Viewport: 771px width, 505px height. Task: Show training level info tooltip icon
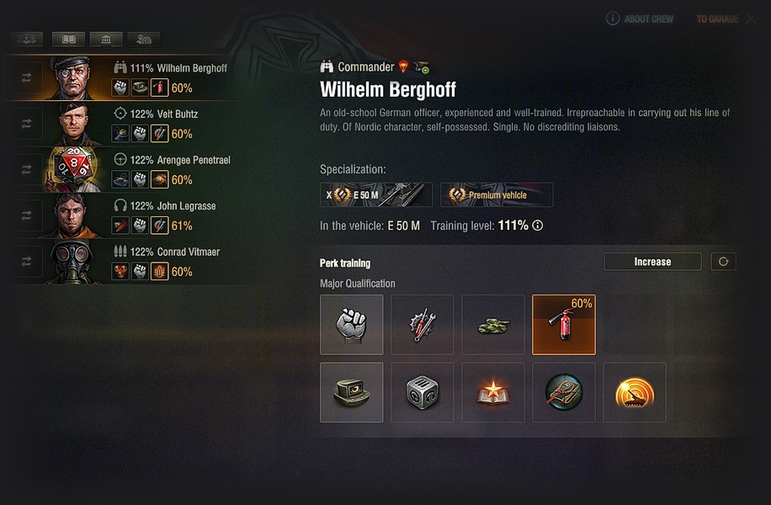tap(538, 226)
